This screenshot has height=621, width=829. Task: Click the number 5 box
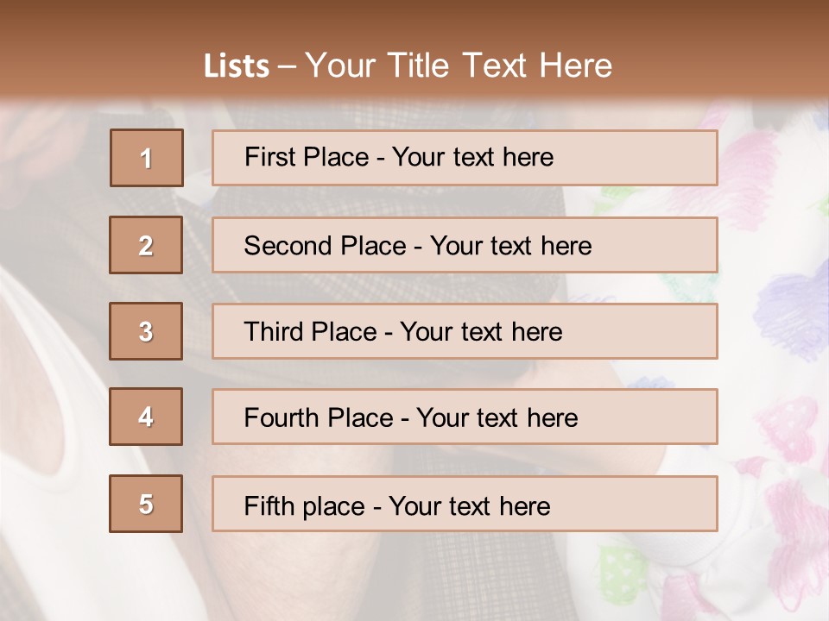(x=146, y=504)
